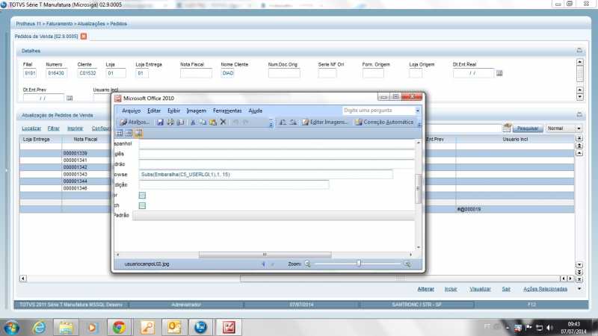Collapse the Detalhes panel

579,51
